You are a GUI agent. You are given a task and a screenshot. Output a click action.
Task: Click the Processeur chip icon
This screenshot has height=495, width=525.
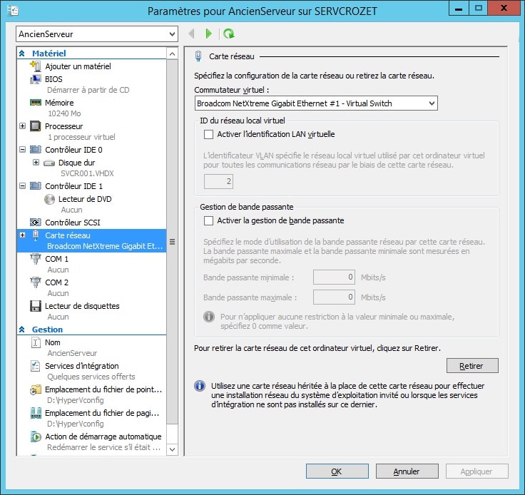tap(36, 126)
